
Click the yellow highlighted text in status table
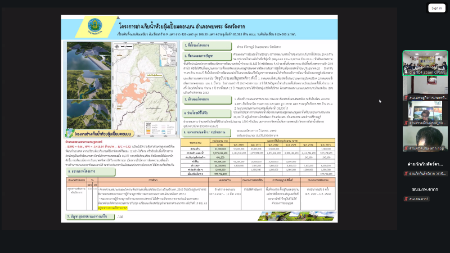pyautogui.click(x=112, y=207)
